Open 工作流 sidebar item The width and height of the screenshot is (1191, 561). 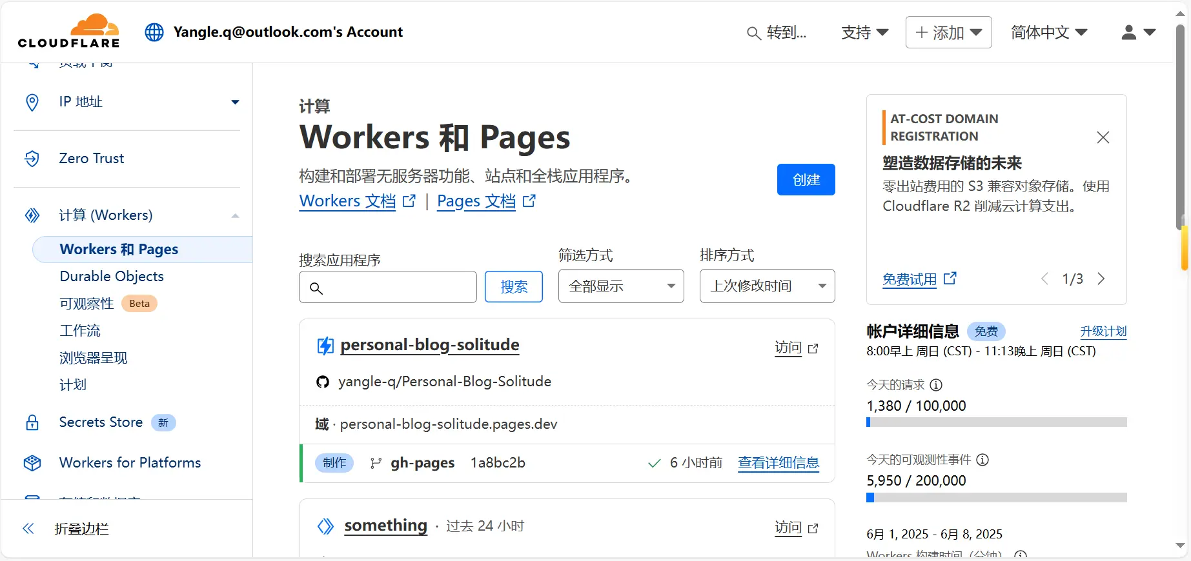80,331
